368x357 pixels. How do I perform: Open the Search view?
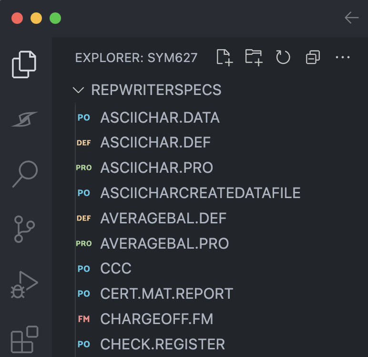(x=24, y=174)
